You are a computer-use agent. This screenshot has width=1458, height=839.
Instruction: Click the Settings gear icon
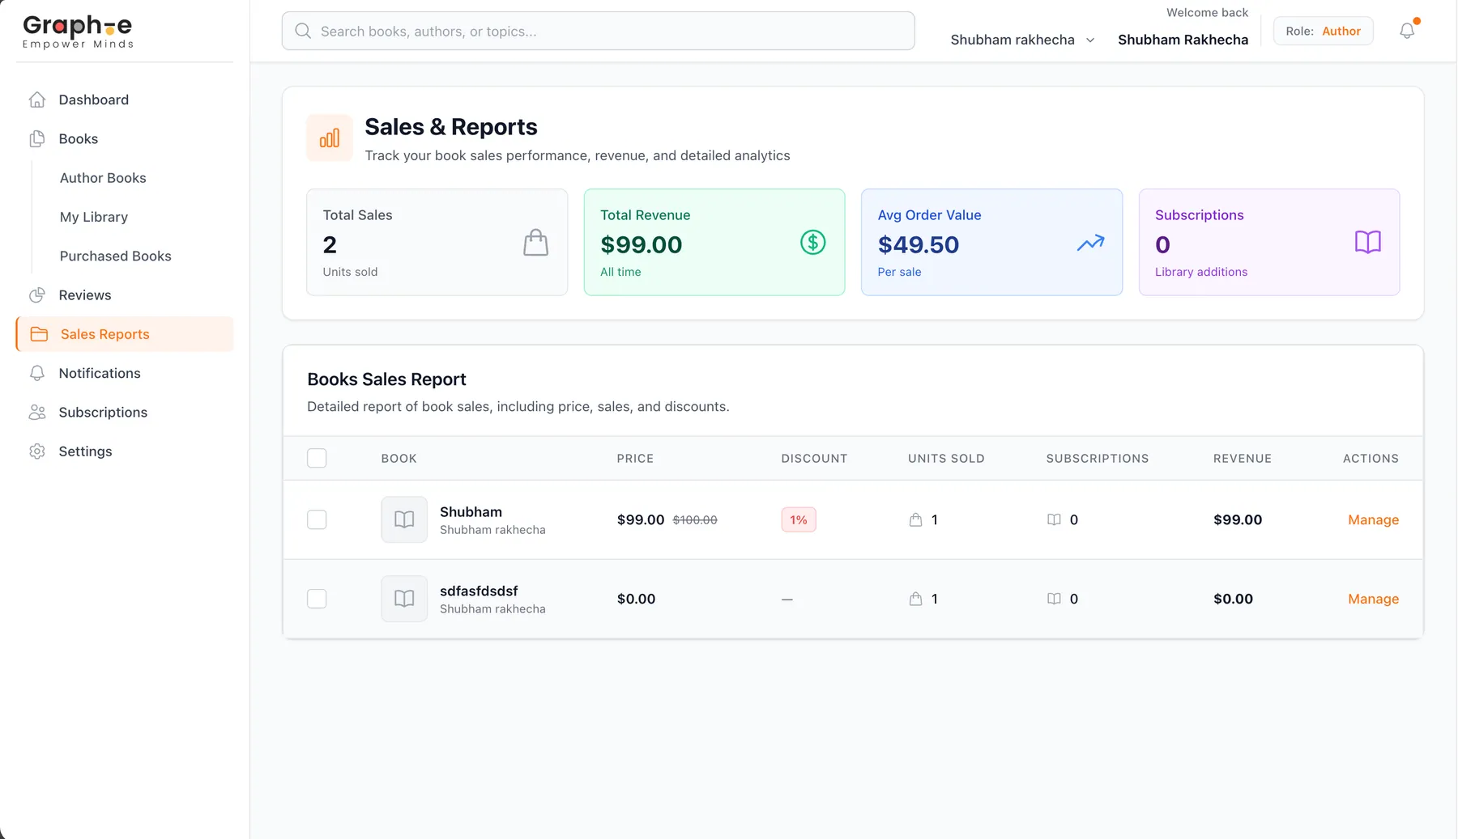[x=37, y=451]
